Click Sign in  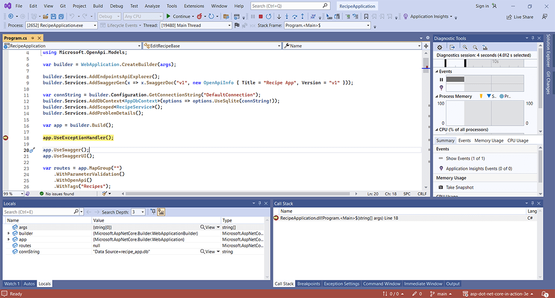pos(482,6)
